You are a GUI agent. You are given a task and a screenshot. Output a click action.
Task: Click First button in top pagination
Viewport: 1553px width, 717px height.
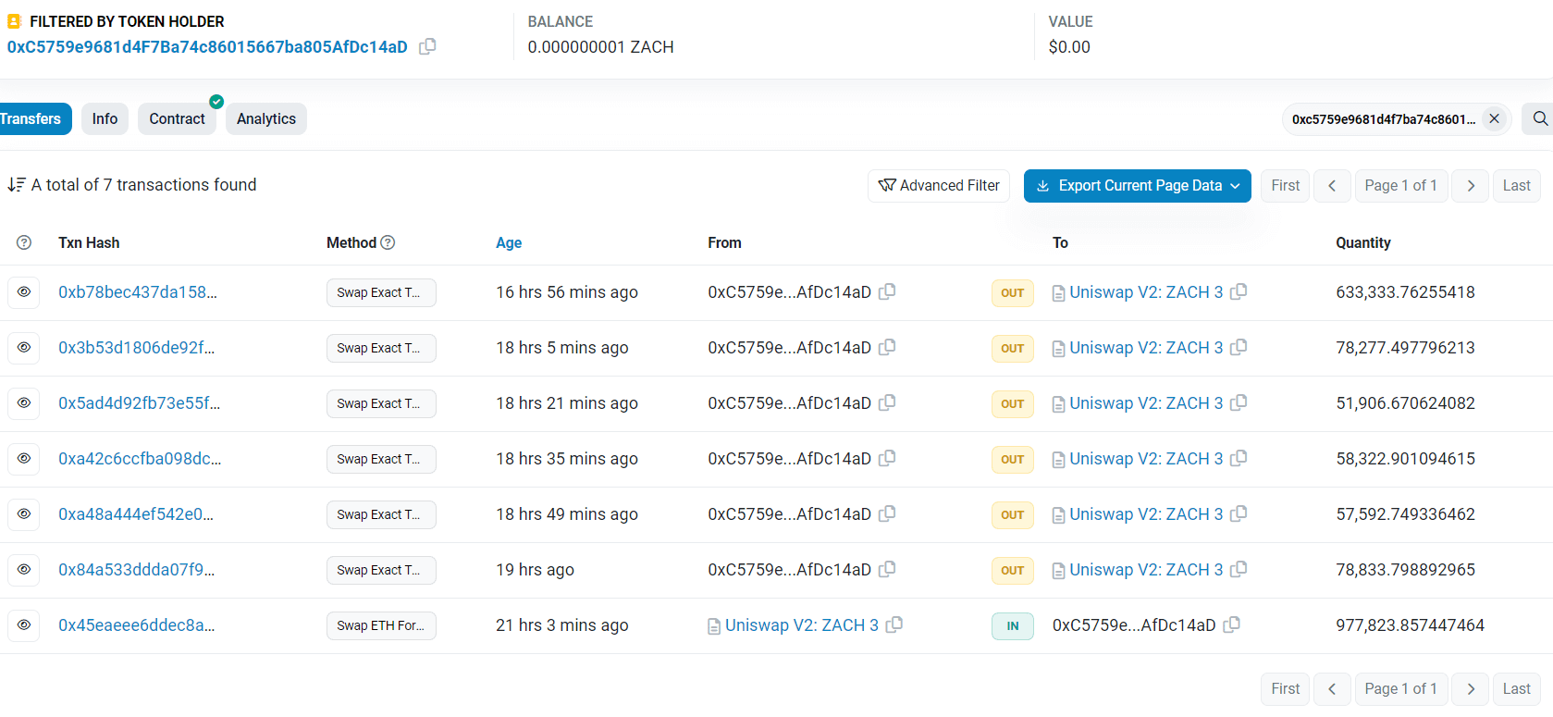coord(1286,186)
